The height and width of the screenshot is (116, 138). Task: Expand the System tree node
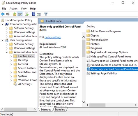(x=11, y=76)
